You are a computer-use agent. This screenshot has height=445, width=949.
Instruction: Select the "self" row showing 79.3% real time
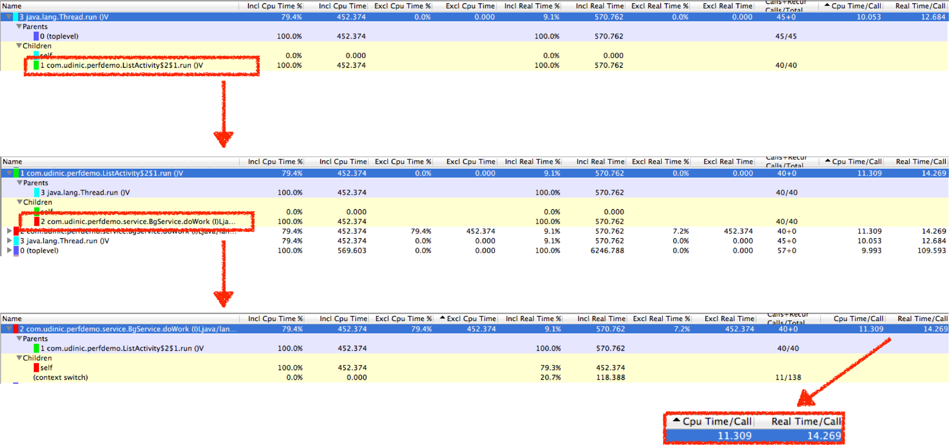point(47,368)
